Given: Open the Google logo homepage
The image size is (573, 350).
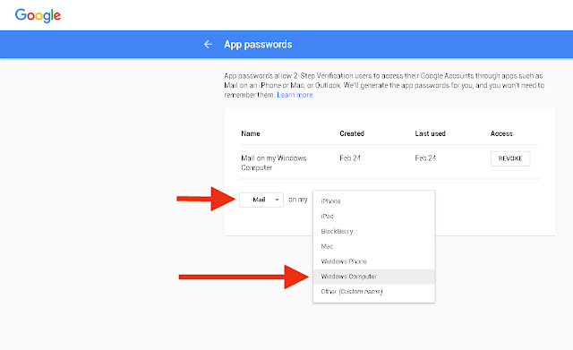Looking at the screenshot, I should (38, 15).
